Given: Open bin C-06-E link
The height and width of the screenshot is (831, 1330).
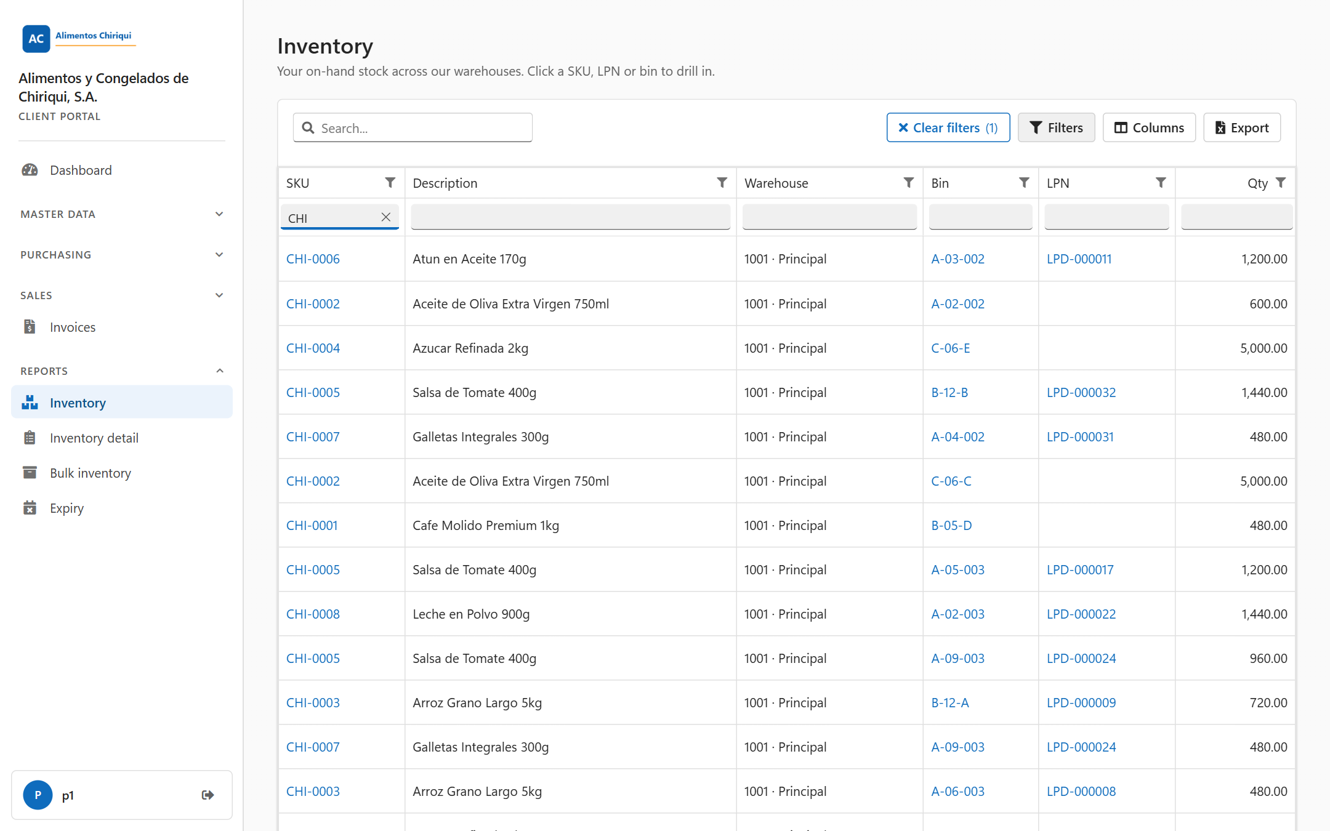Looking at the screenshot, I should click(950, 348).
